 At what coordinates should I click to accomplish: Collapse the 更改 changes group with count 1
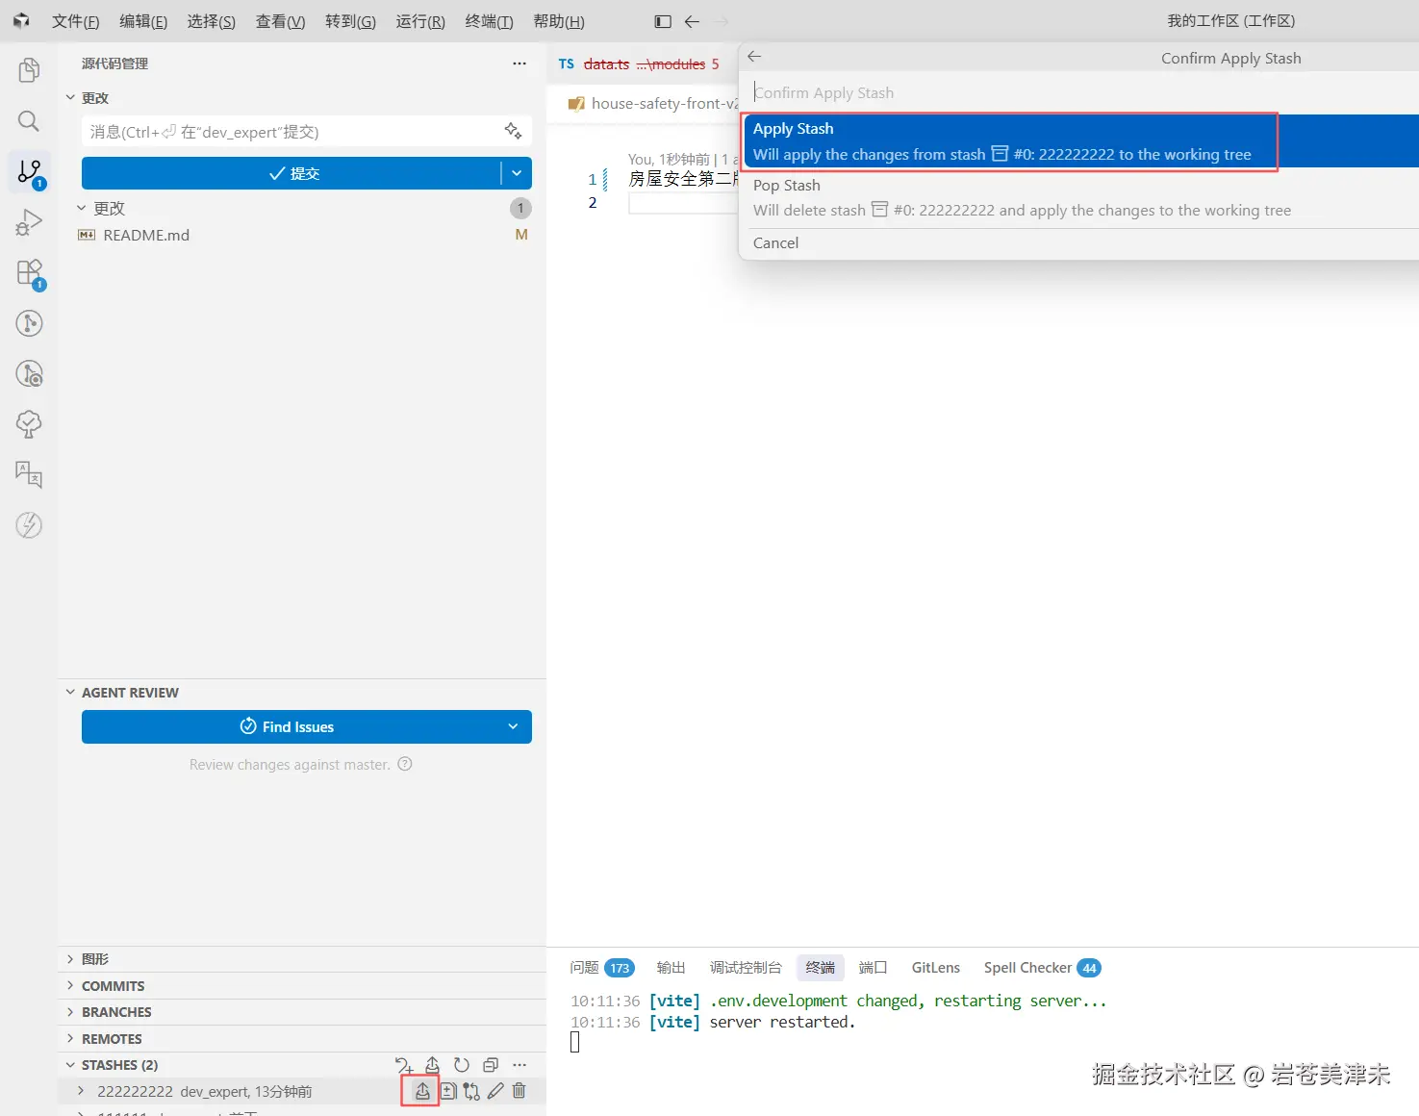click(x=82, y=208)
